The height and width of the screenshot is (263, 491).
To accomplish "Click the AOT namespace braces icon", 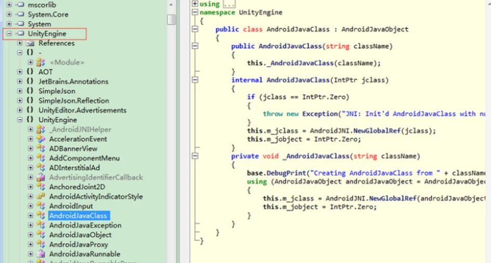I will [30, 72].
